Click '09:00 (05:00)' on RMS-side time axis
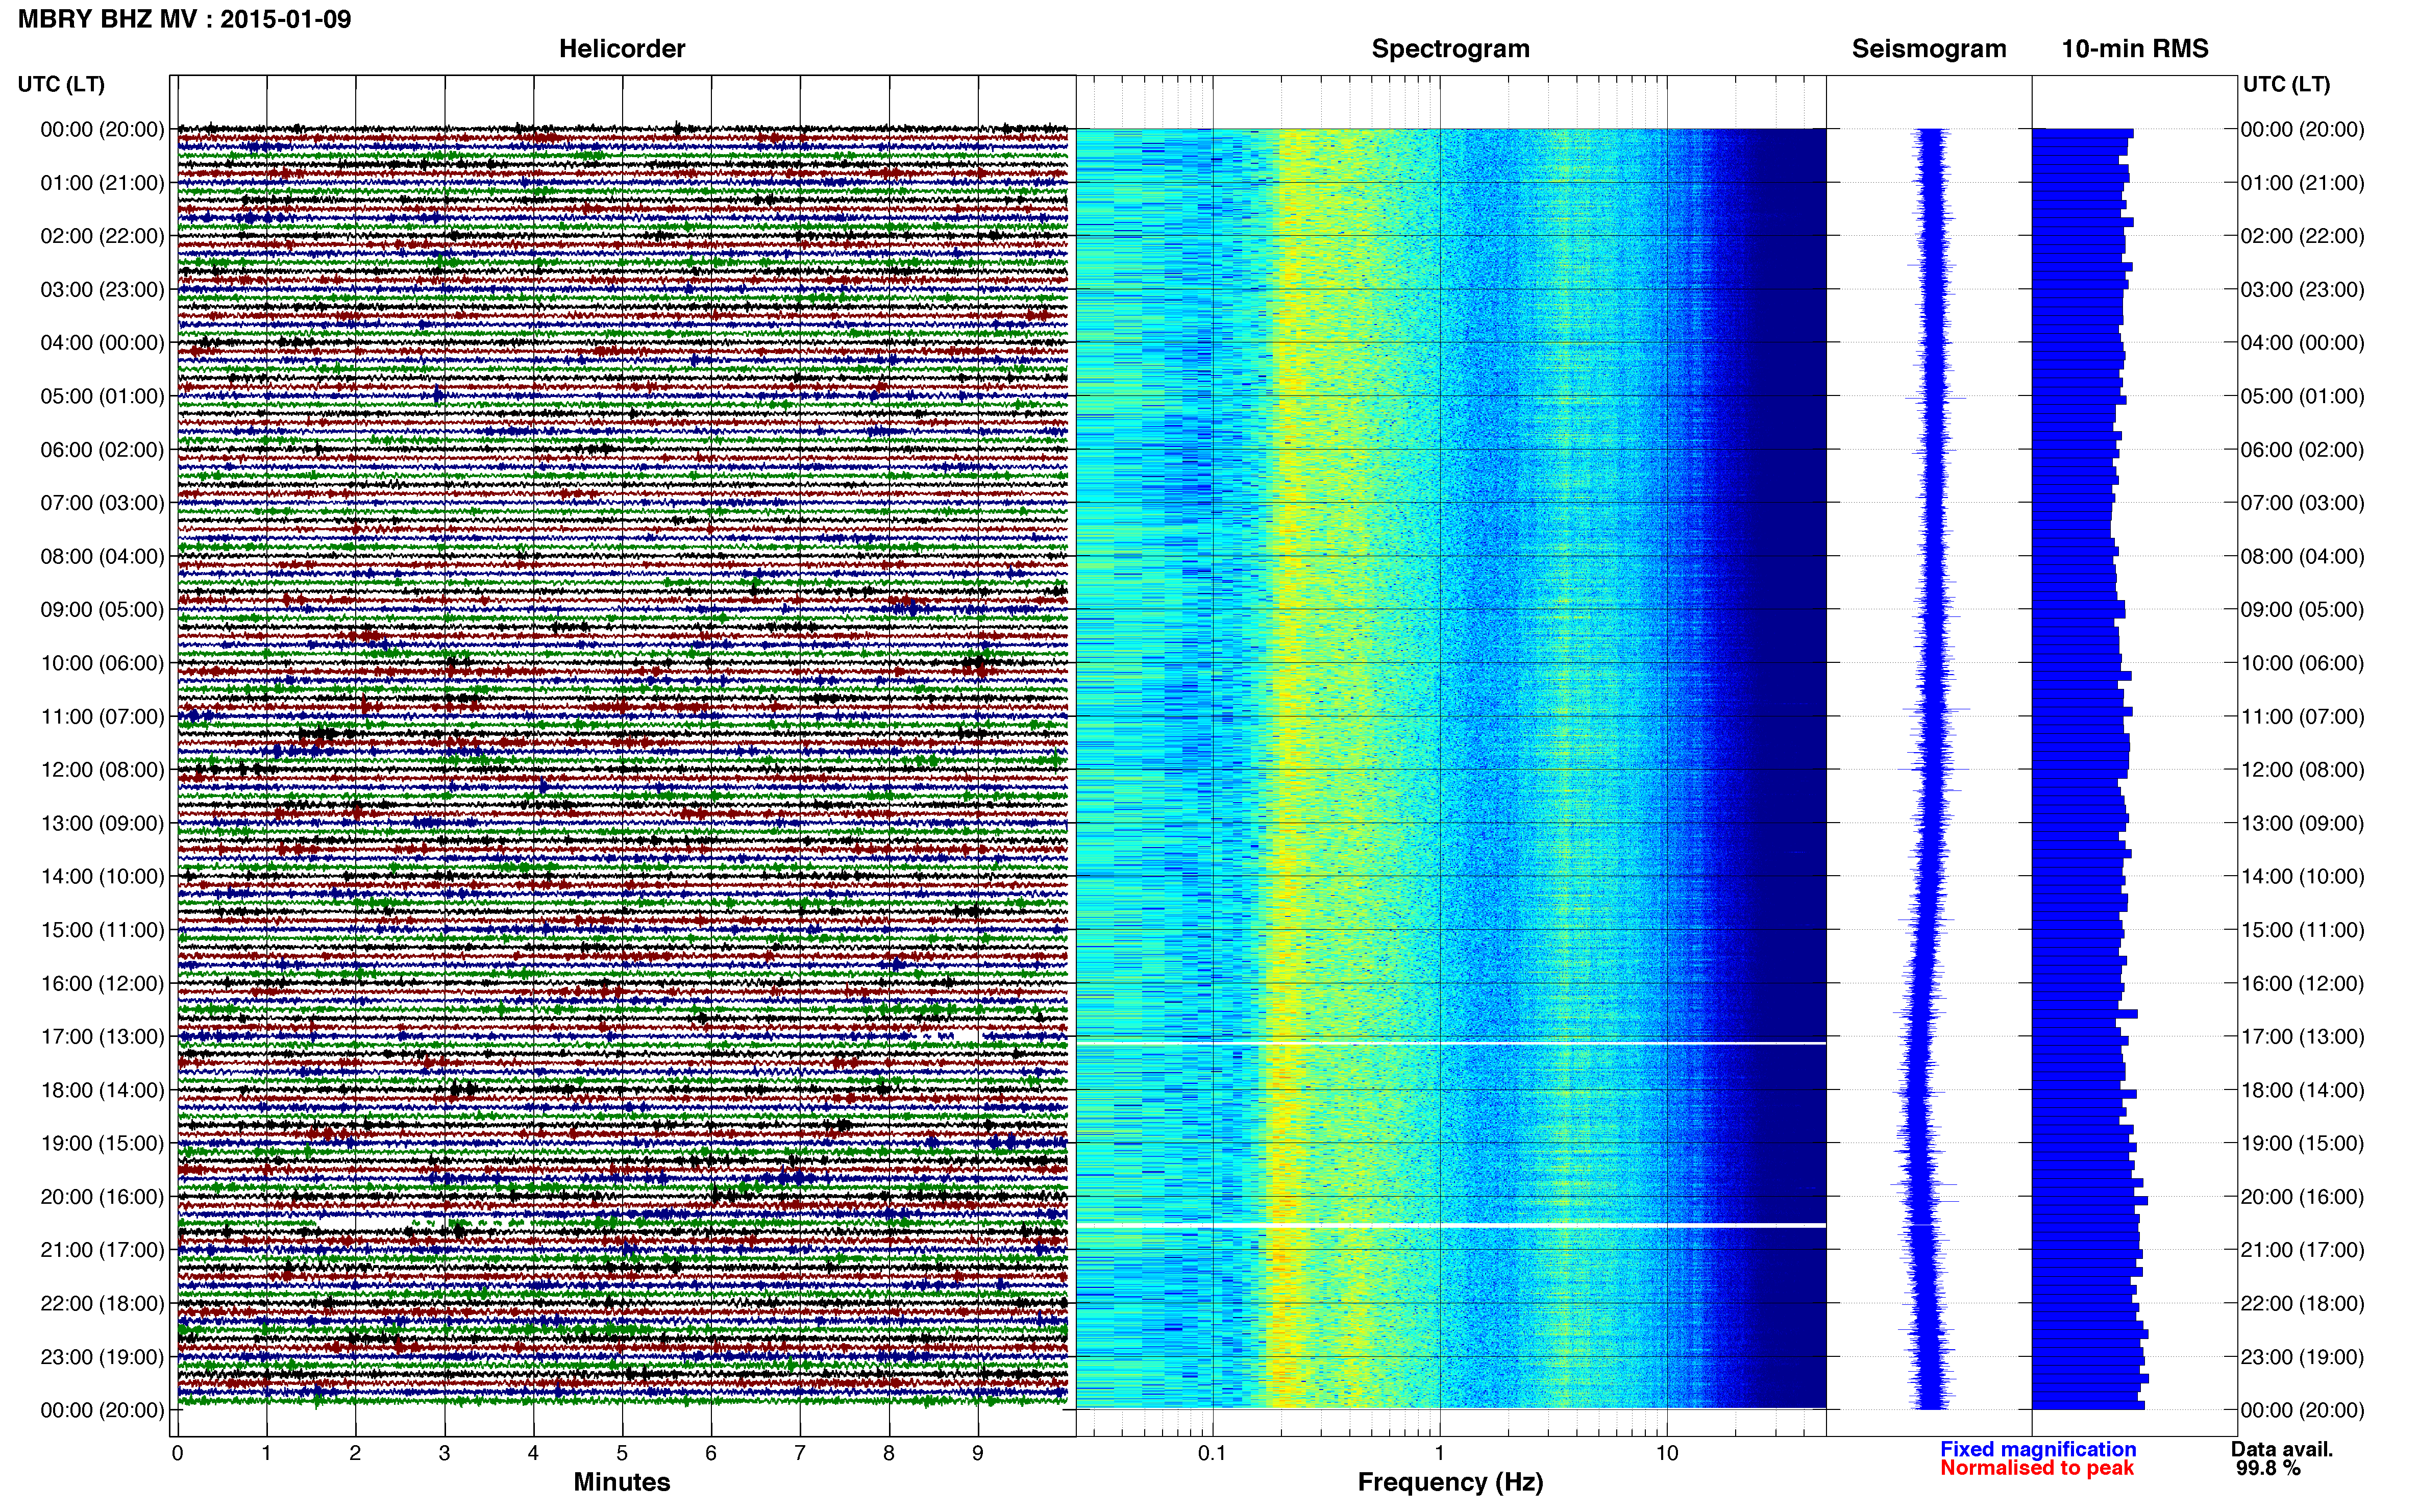The width and height of the screenshot is (2419, 1512). click(2302, 610)
